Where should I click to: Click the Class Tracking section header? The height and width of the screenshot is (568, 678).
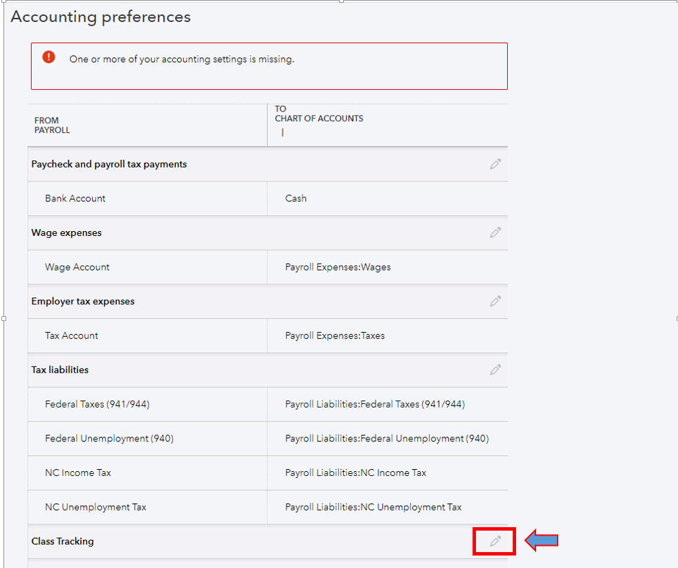pos(62,541)
